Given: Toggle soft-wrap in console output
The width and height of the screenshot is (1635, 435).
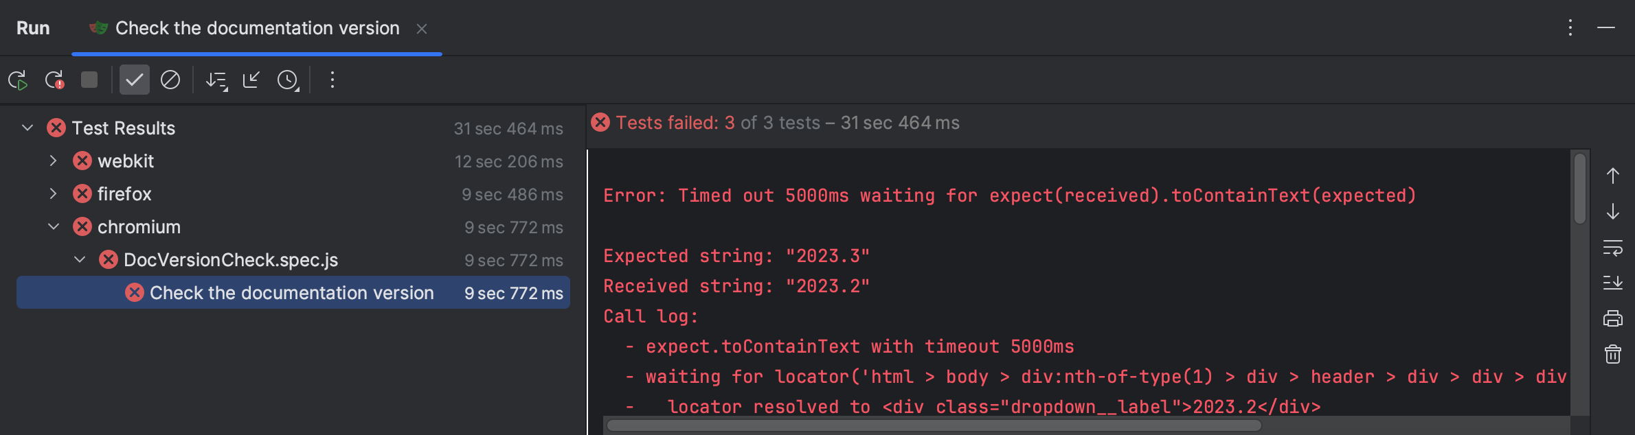Looking at the screenshot, I should point(1613,248).
